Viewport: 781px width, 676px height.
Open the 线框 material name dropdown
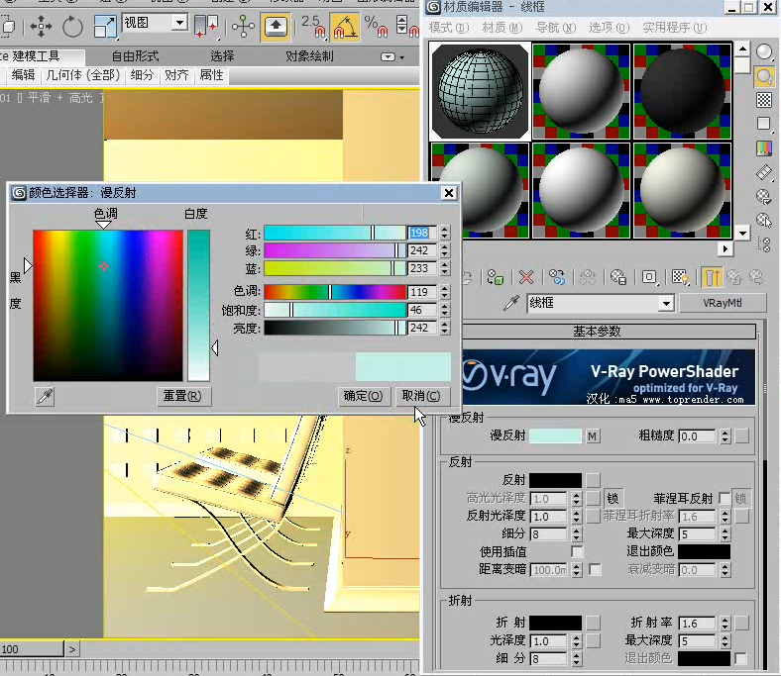tap(666, 303)
